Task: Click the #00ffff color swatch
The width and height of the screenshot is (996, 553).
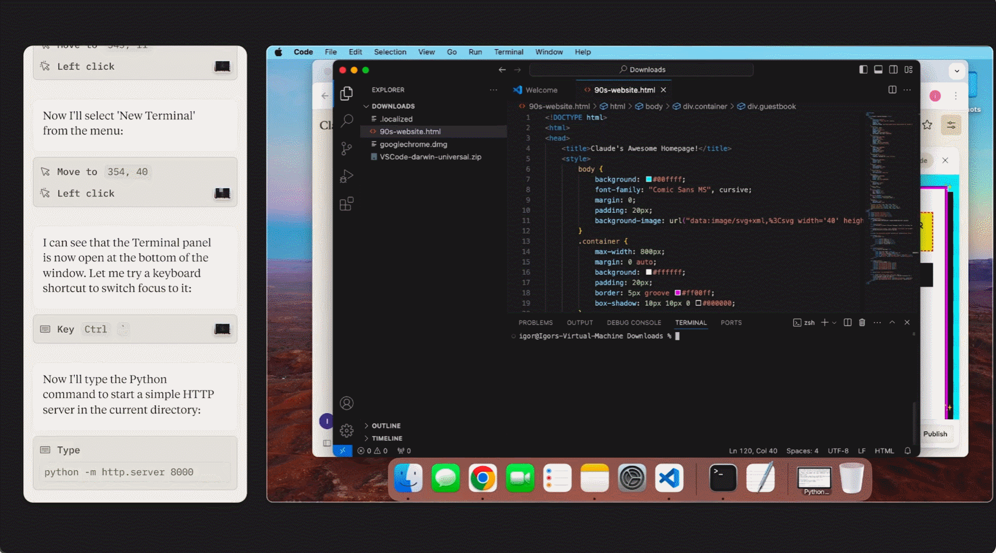Action: pyautogui.click(x=649, y=179)
